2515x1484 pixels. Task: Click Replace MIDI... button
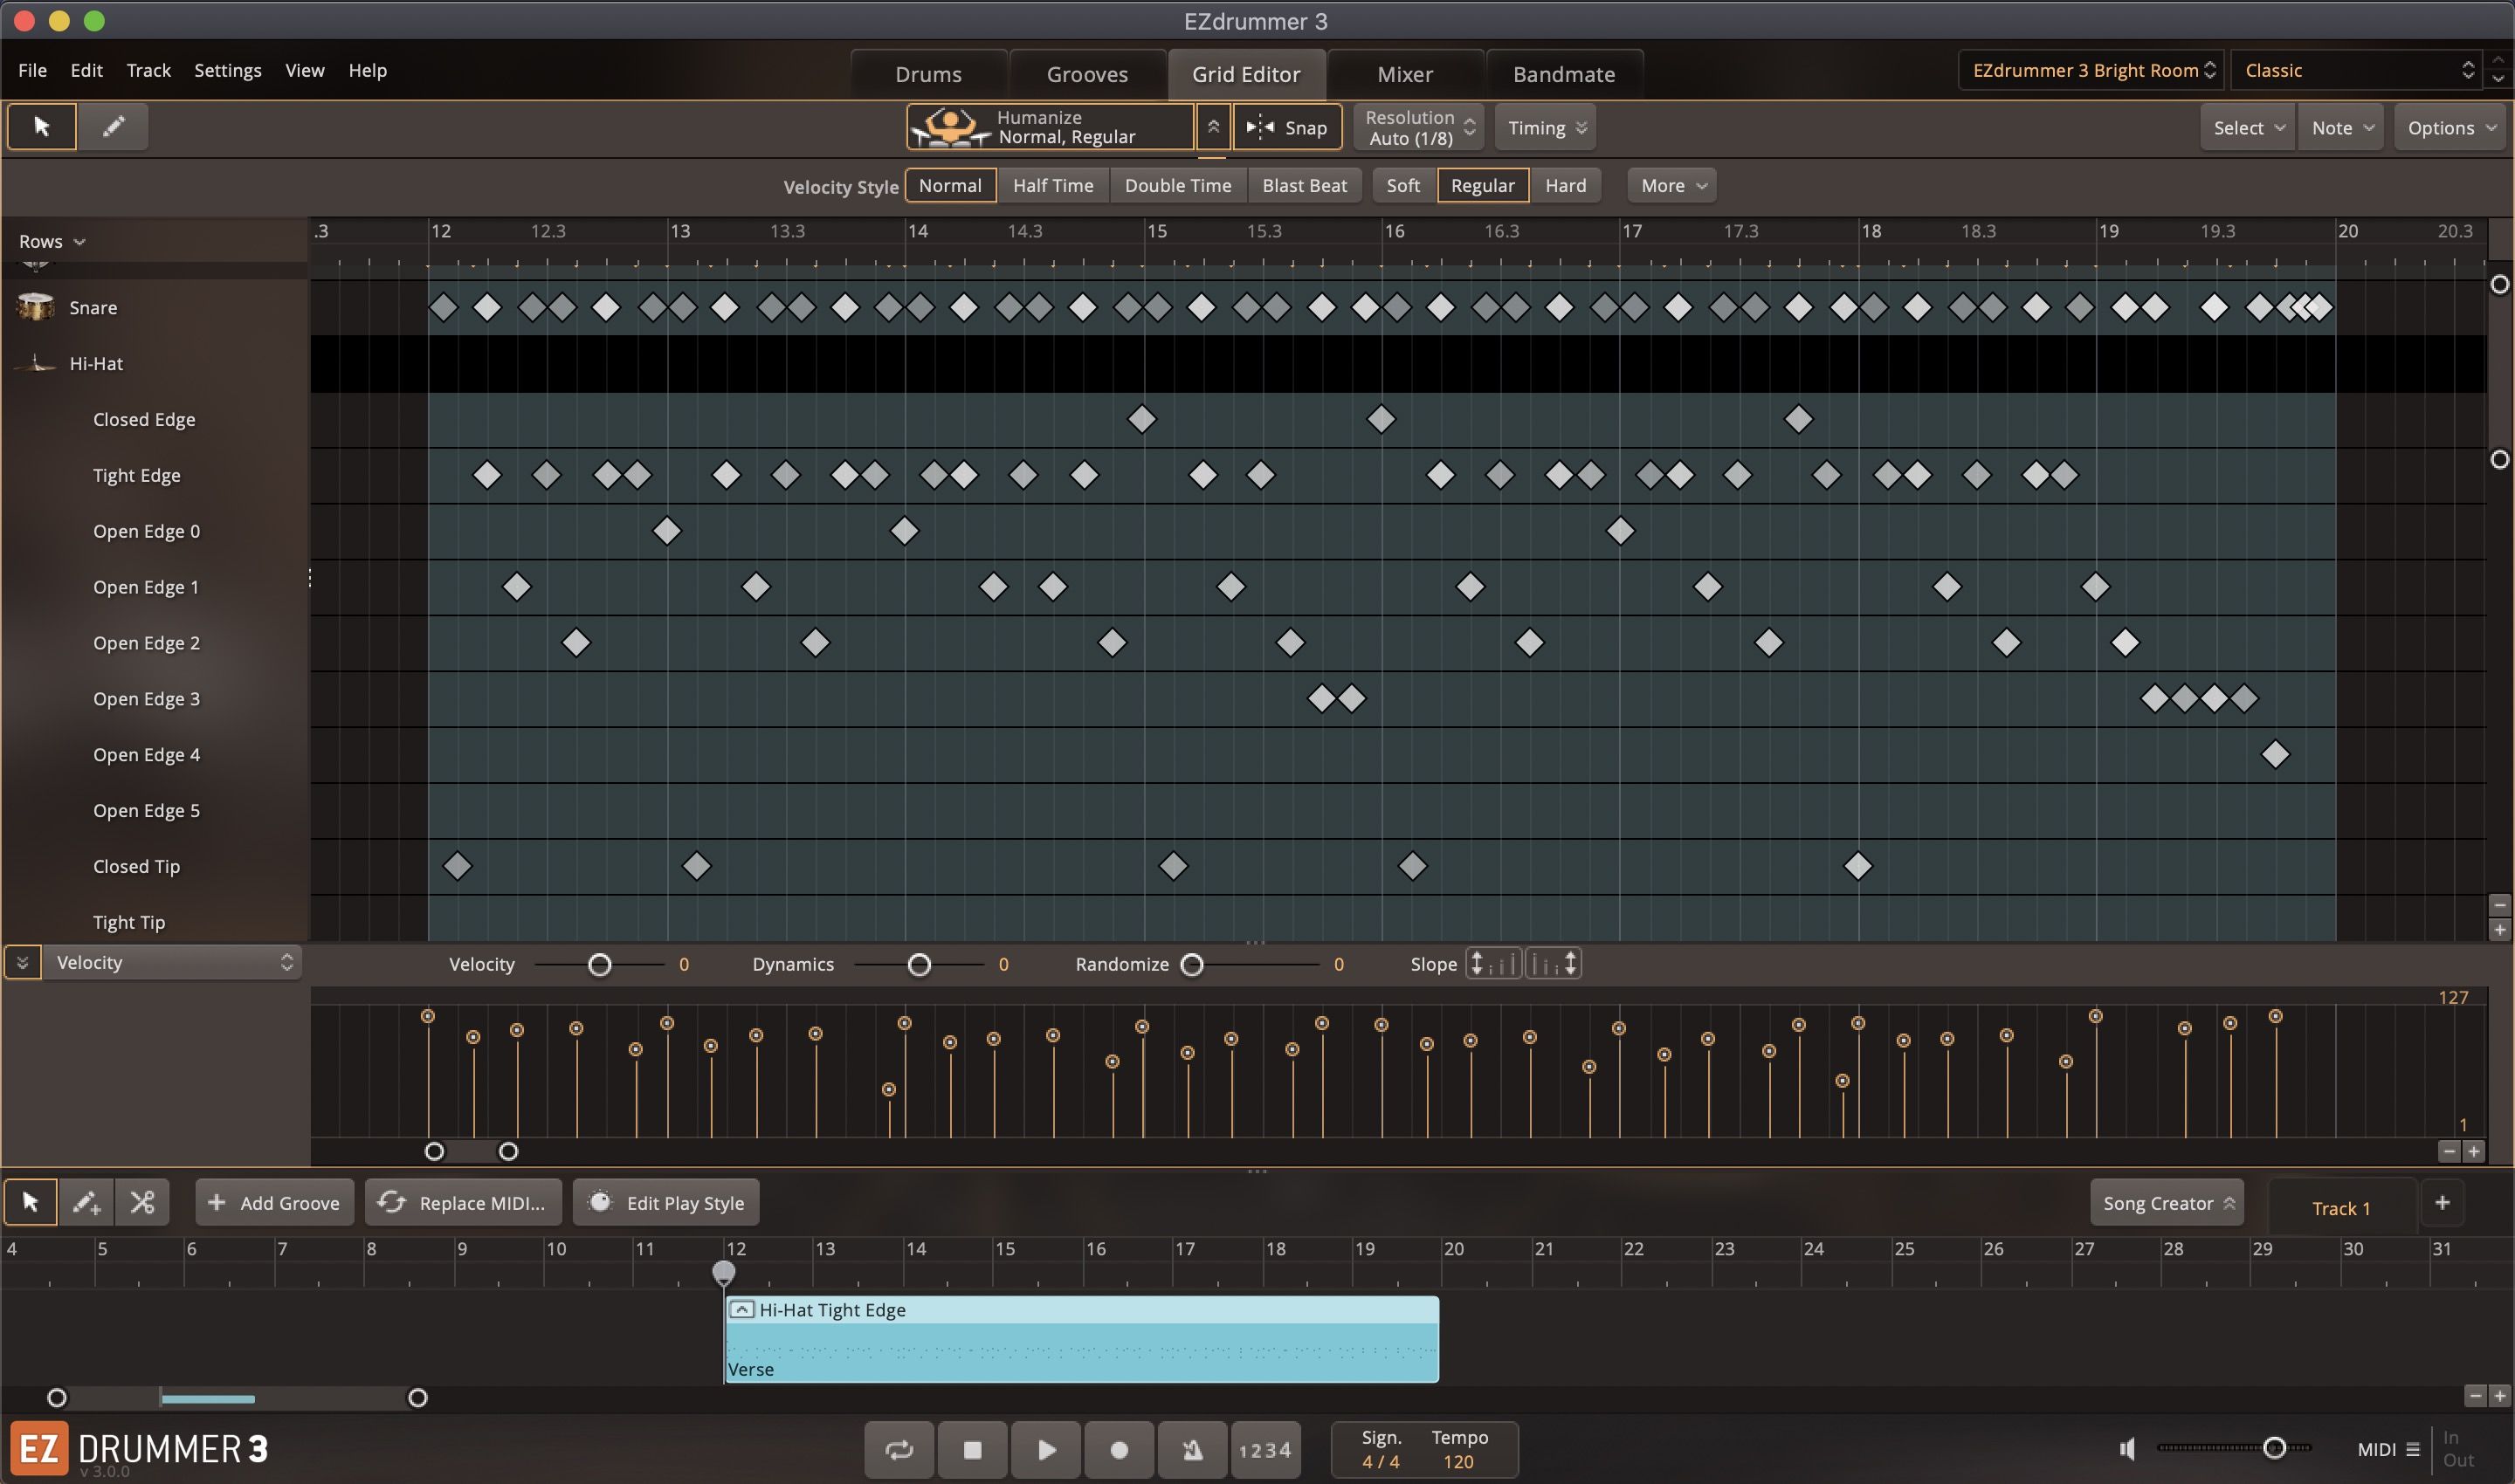click(463, 1202)
